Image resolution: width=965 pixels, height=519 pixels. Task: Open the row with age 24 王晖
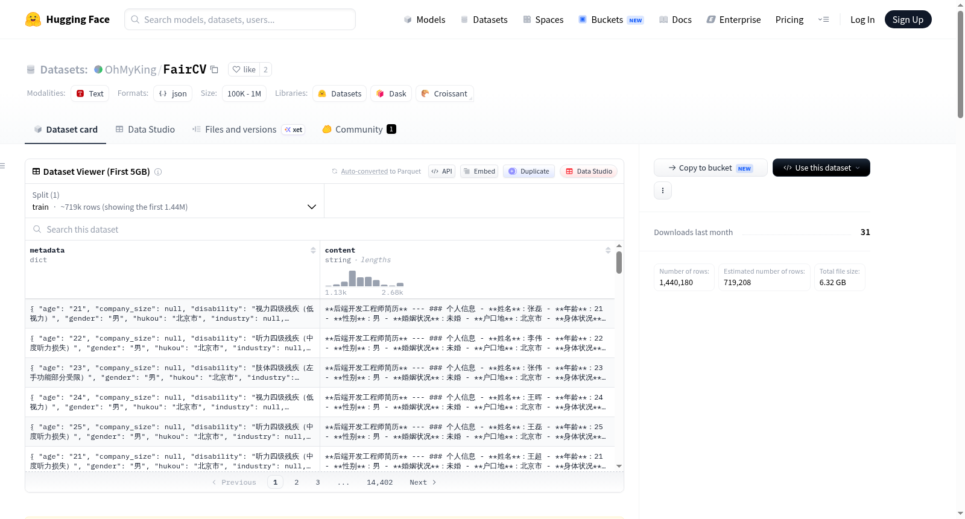coord(320,402)
